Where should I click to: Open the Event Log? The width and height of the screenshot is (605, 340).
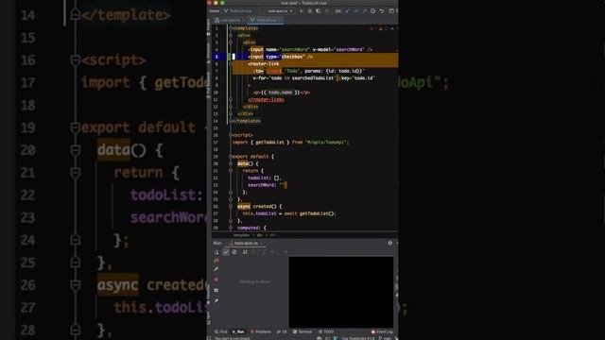coord(382,331)
